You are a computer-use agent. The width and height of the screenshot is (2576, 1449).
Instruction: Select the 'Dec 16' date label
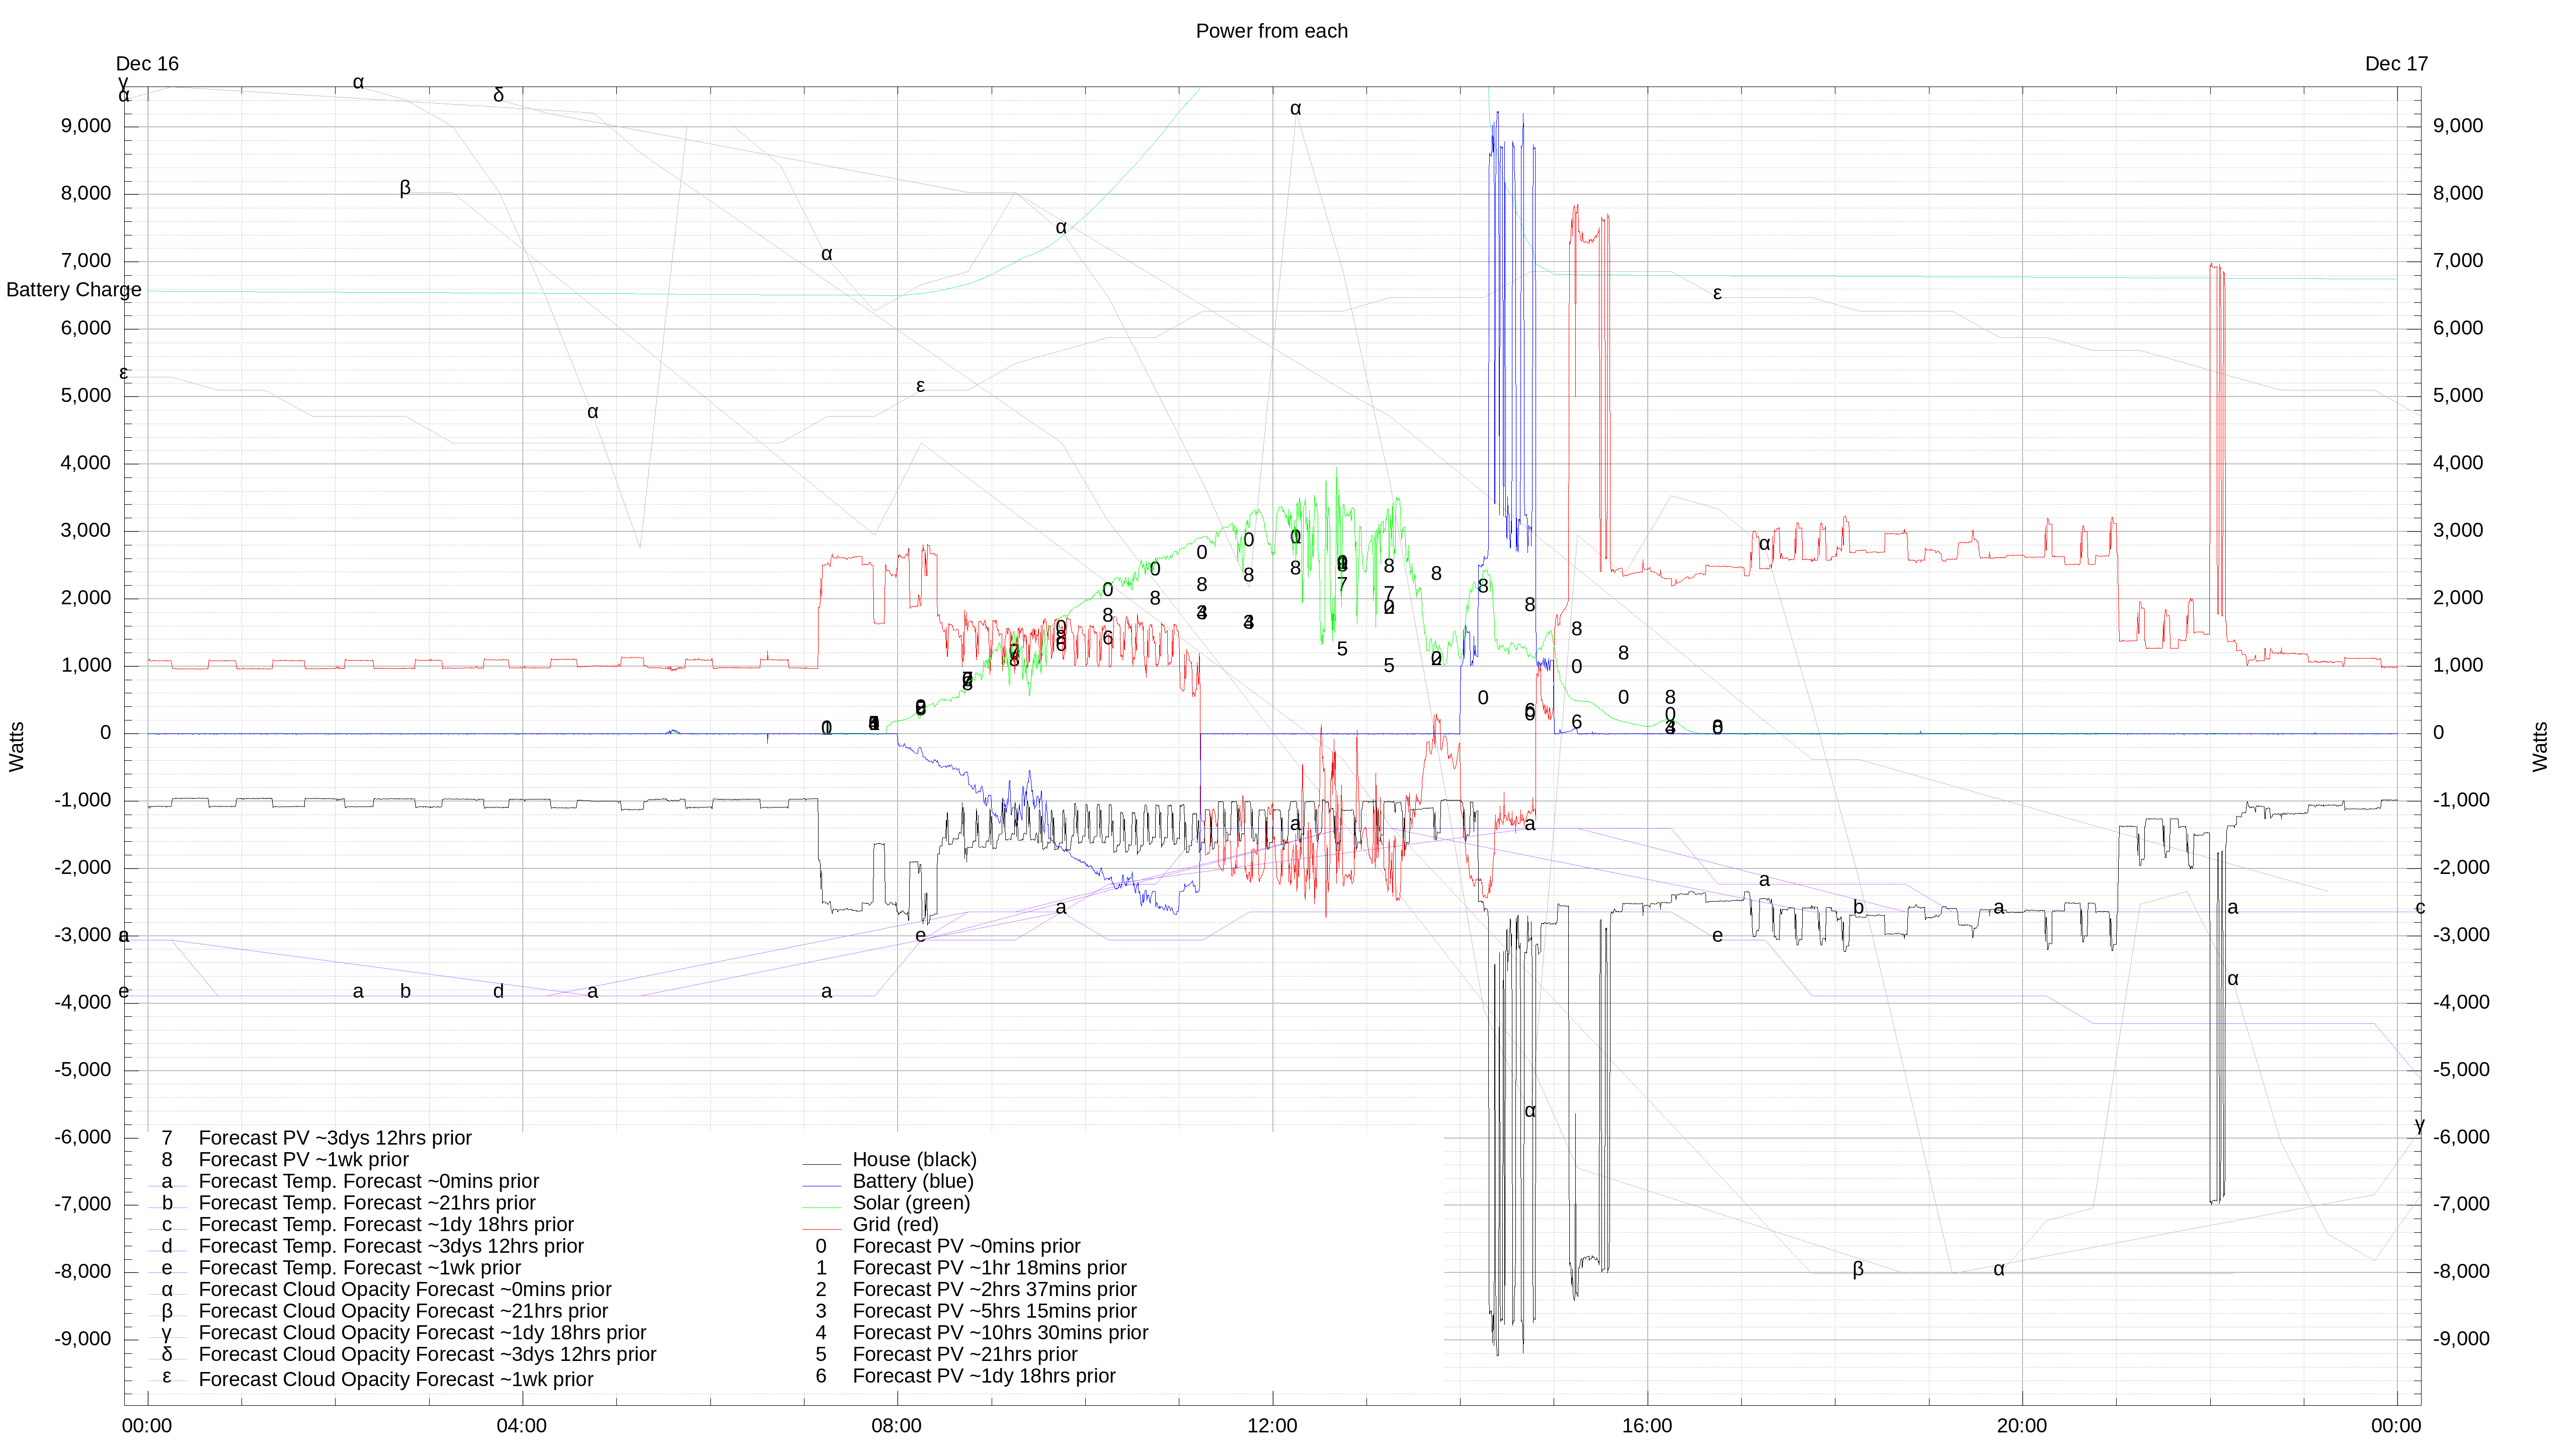(147, 64)
